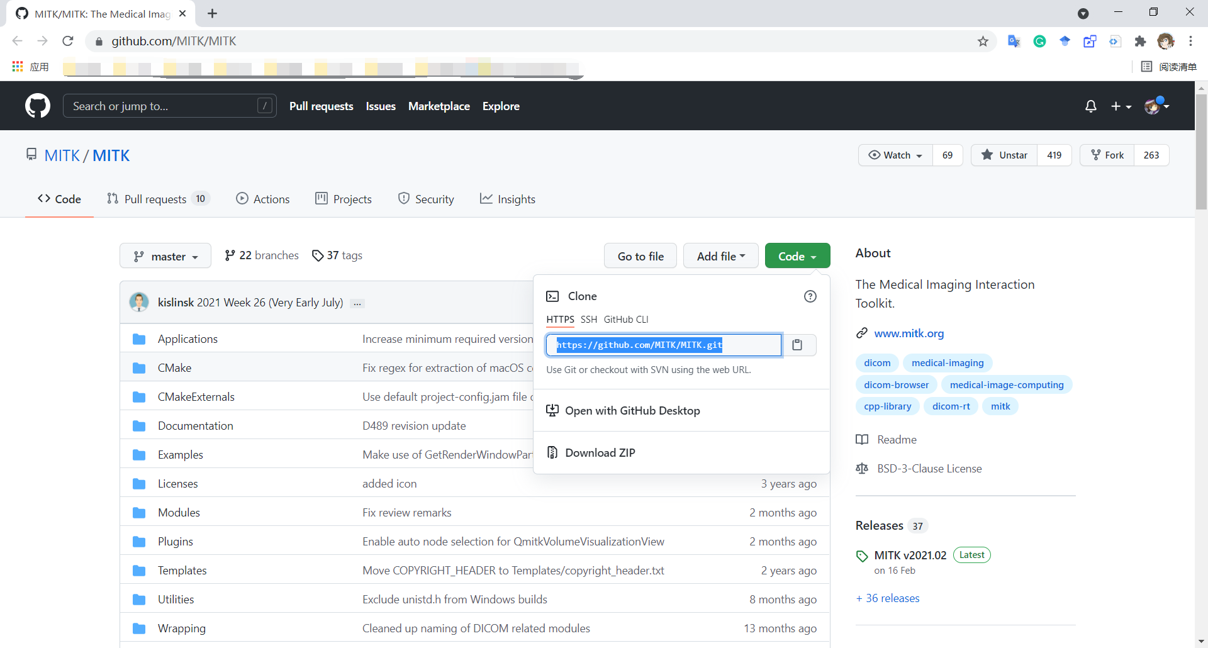This screenshot has width=1208, height=648.
Task: View the 419 stargazers count
Action: pos(1054,155)
